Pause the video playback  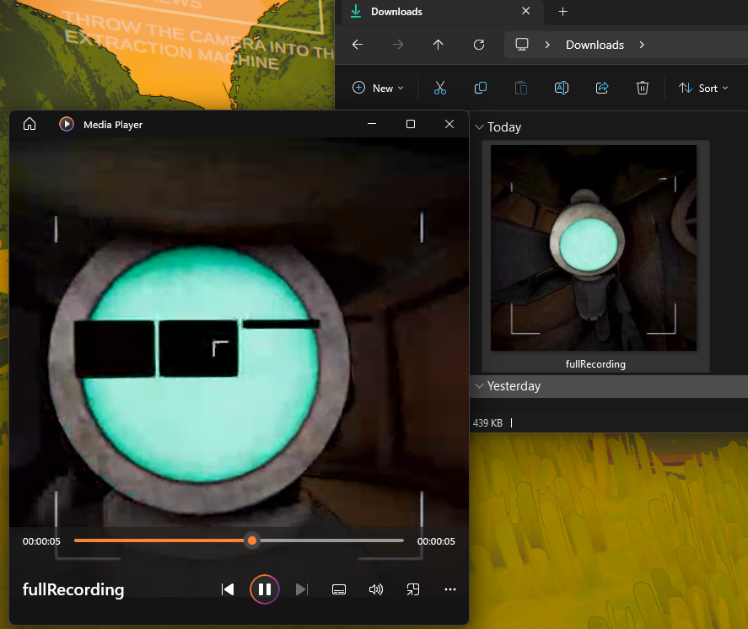point(264,589)
